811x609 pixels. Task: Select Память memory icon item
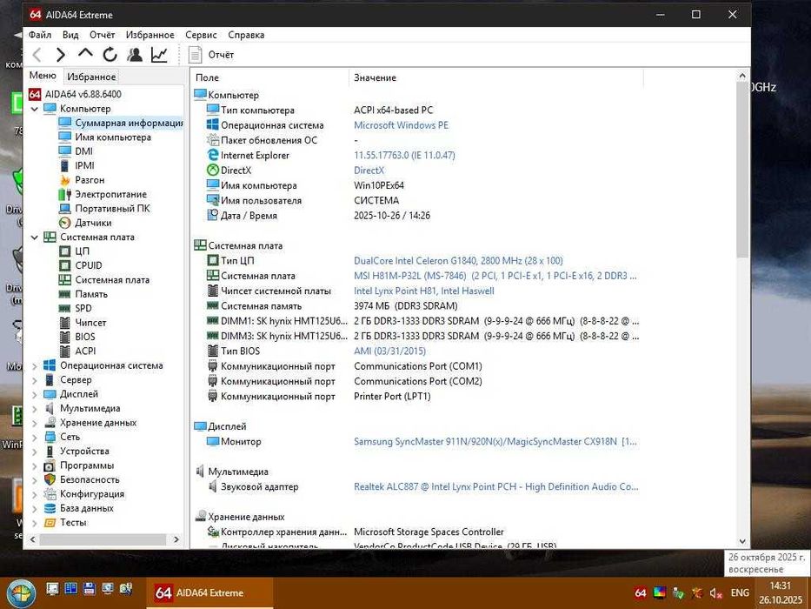[x=64, y=294]
